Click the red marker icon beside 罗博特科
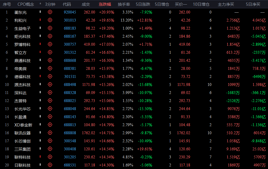The height and width of the screenshot is (169, 268). (40, 44)
